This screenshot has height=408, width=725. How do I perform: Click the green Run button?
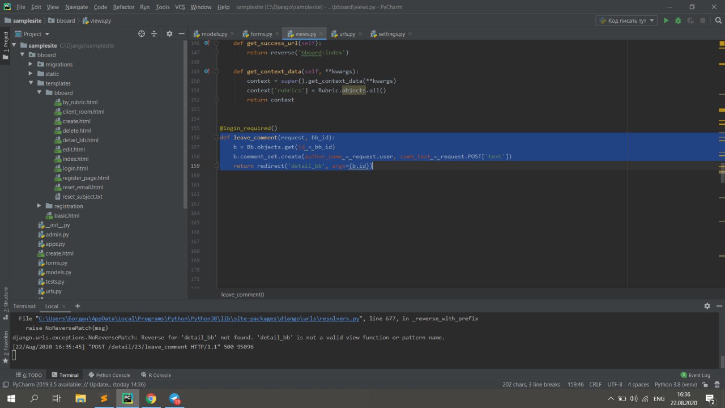[666, 20]
